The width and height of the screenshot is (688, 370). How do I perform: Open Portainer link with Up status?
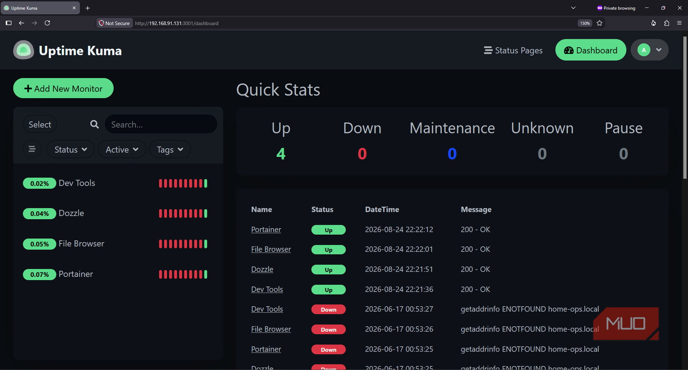click(x=266, y=230)
